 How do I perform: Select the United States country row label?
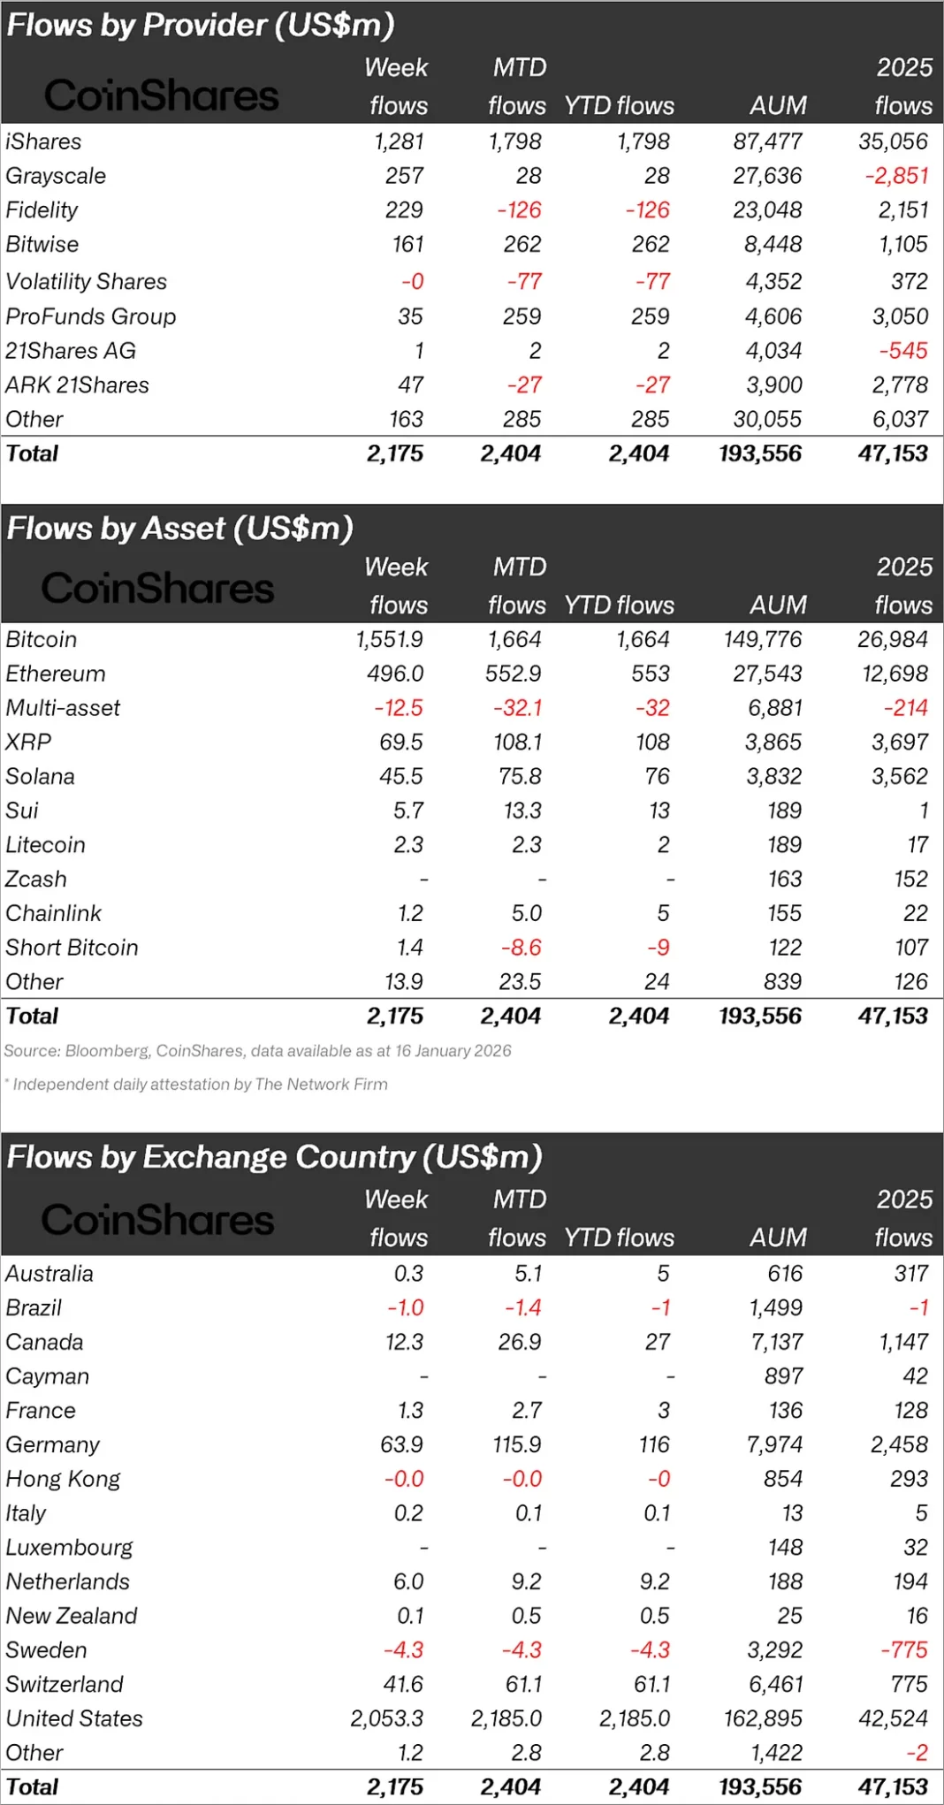pos(74,1718)
